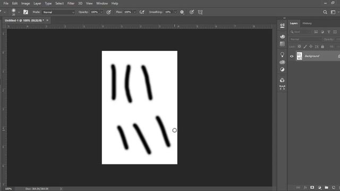Open the Window menu
Screen dimensions: 340x191
[x=102, y=4]
